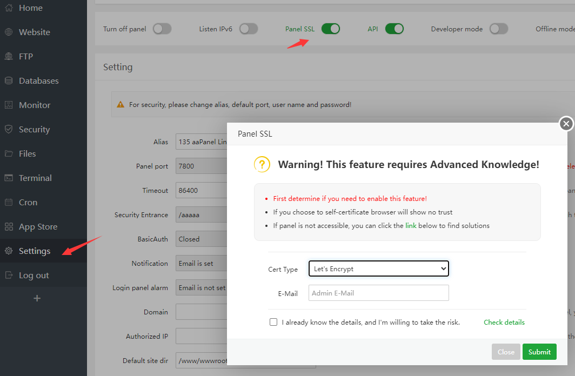Click the Setting section heading
This screenshot has width=575, height=376.
click(x=118, y=67)
